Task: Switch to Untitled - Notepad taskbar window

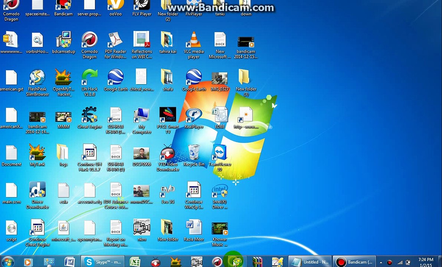Action: coord(310,262)
